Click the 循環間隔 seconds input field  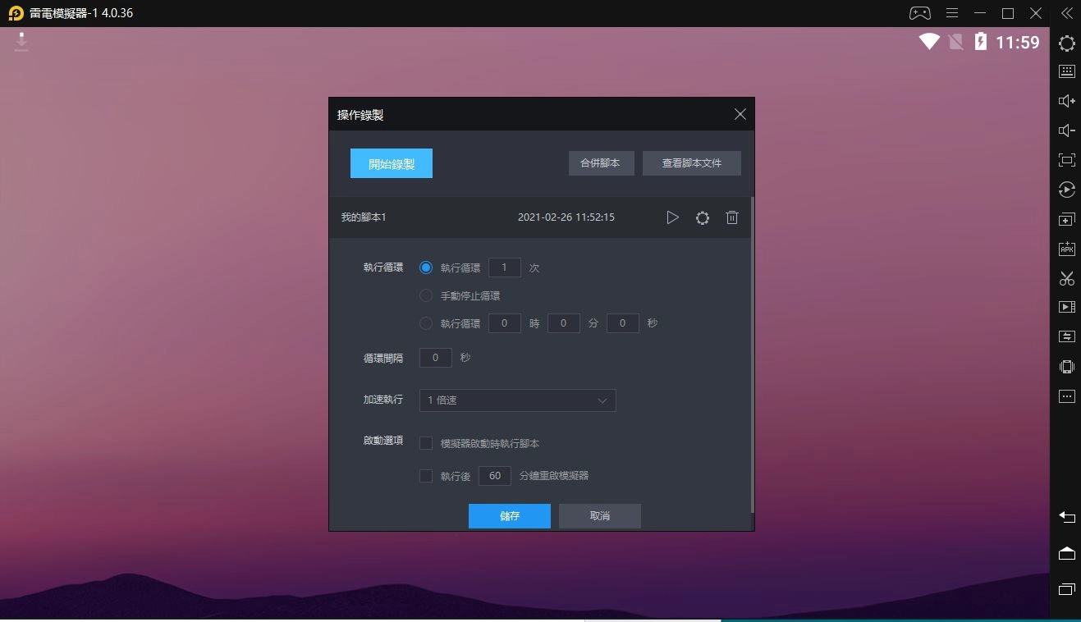pos(436,358)
